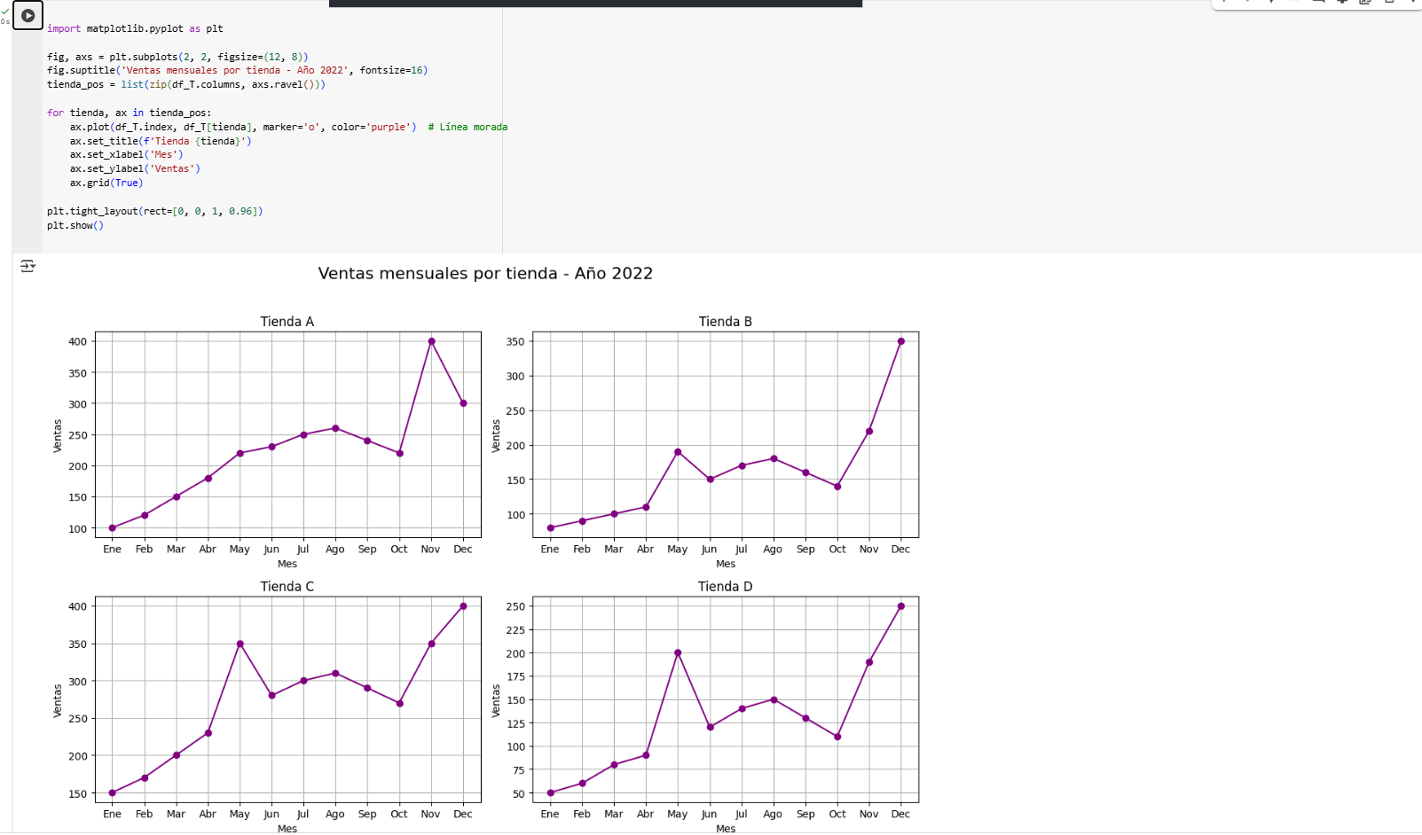Run the matplotlib code cell
The image size is (1422, 835).
pyautogui.click(x=28, y=15)
